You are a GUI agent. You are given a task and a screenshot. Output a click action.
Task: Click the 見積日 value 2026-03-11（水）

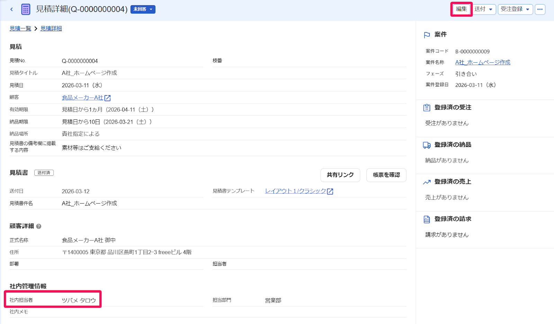click(x=82, y=85)
